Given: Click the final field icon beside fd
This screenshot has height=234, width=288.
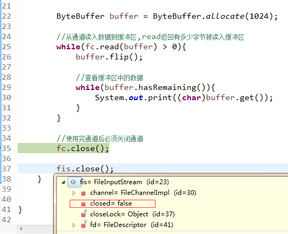Looking at the screenshot, I should pos(84,225).
